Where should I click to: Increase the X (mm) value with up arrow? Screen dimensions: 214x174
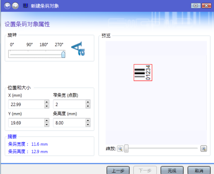pyautogui.click(x=47, y=102)
